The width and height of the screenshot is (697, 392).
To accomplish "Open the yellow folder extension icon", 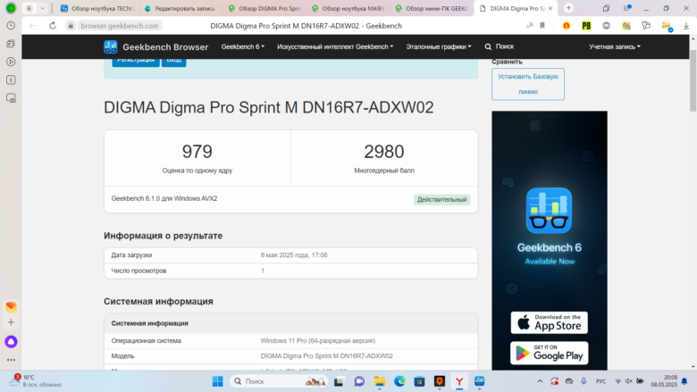I will [x=667, y=27].
